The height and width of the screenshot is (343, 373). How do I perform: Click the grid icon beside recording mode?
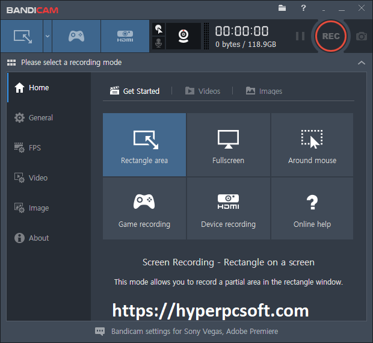coord(11,63)
